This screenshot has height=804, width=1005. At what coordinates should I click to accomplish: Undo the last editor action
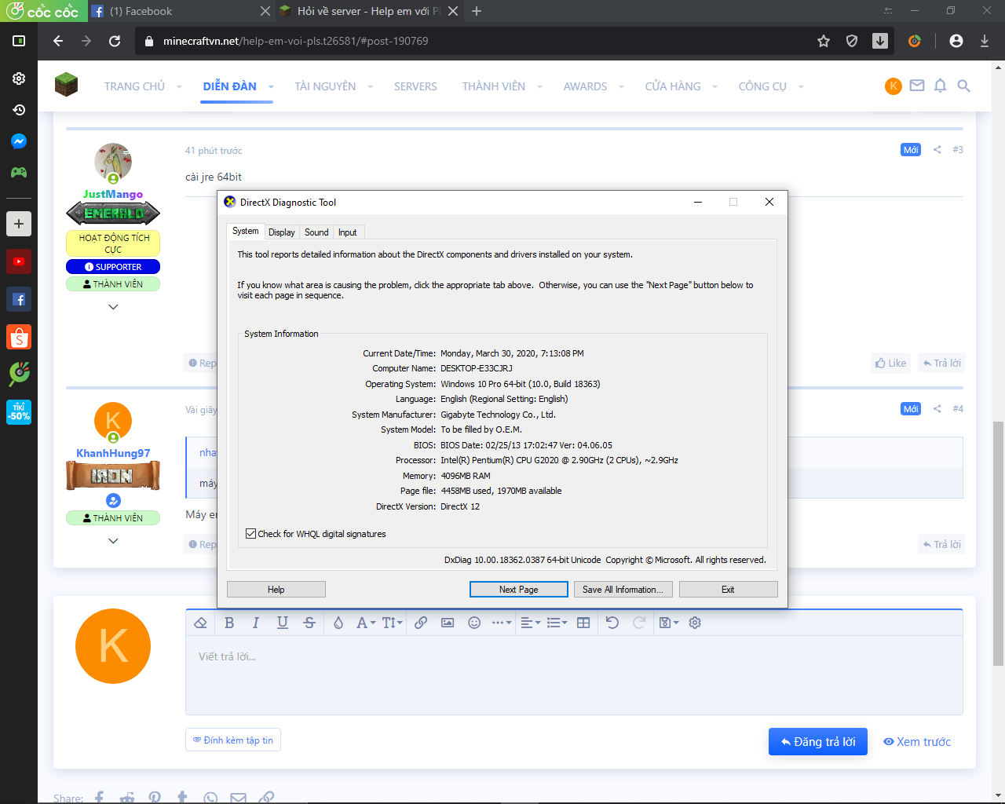point(612,623)
